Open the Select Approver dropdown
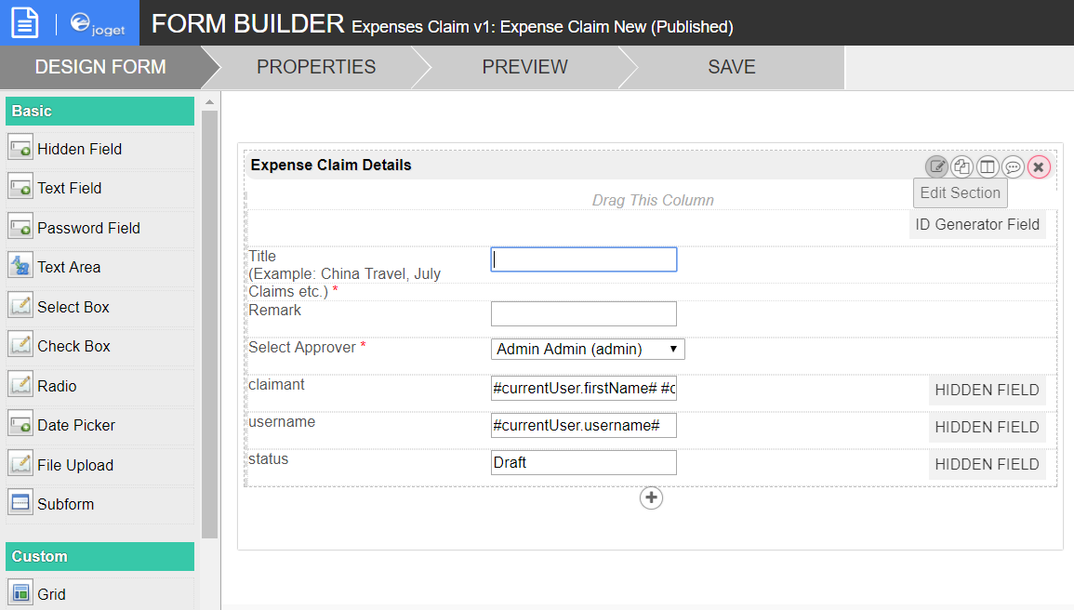 point(588,350)
